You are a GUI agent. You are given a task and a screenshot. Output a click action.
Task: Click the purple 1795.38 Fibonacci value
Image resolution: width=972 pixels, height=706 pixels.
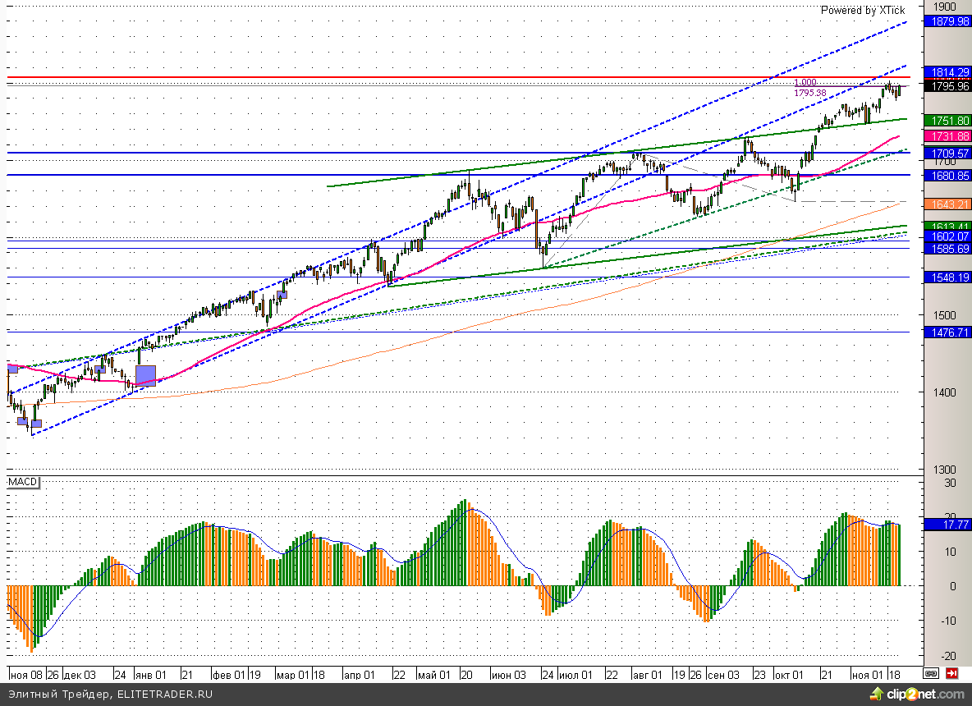pyautogui.click(x=810, y=93)
